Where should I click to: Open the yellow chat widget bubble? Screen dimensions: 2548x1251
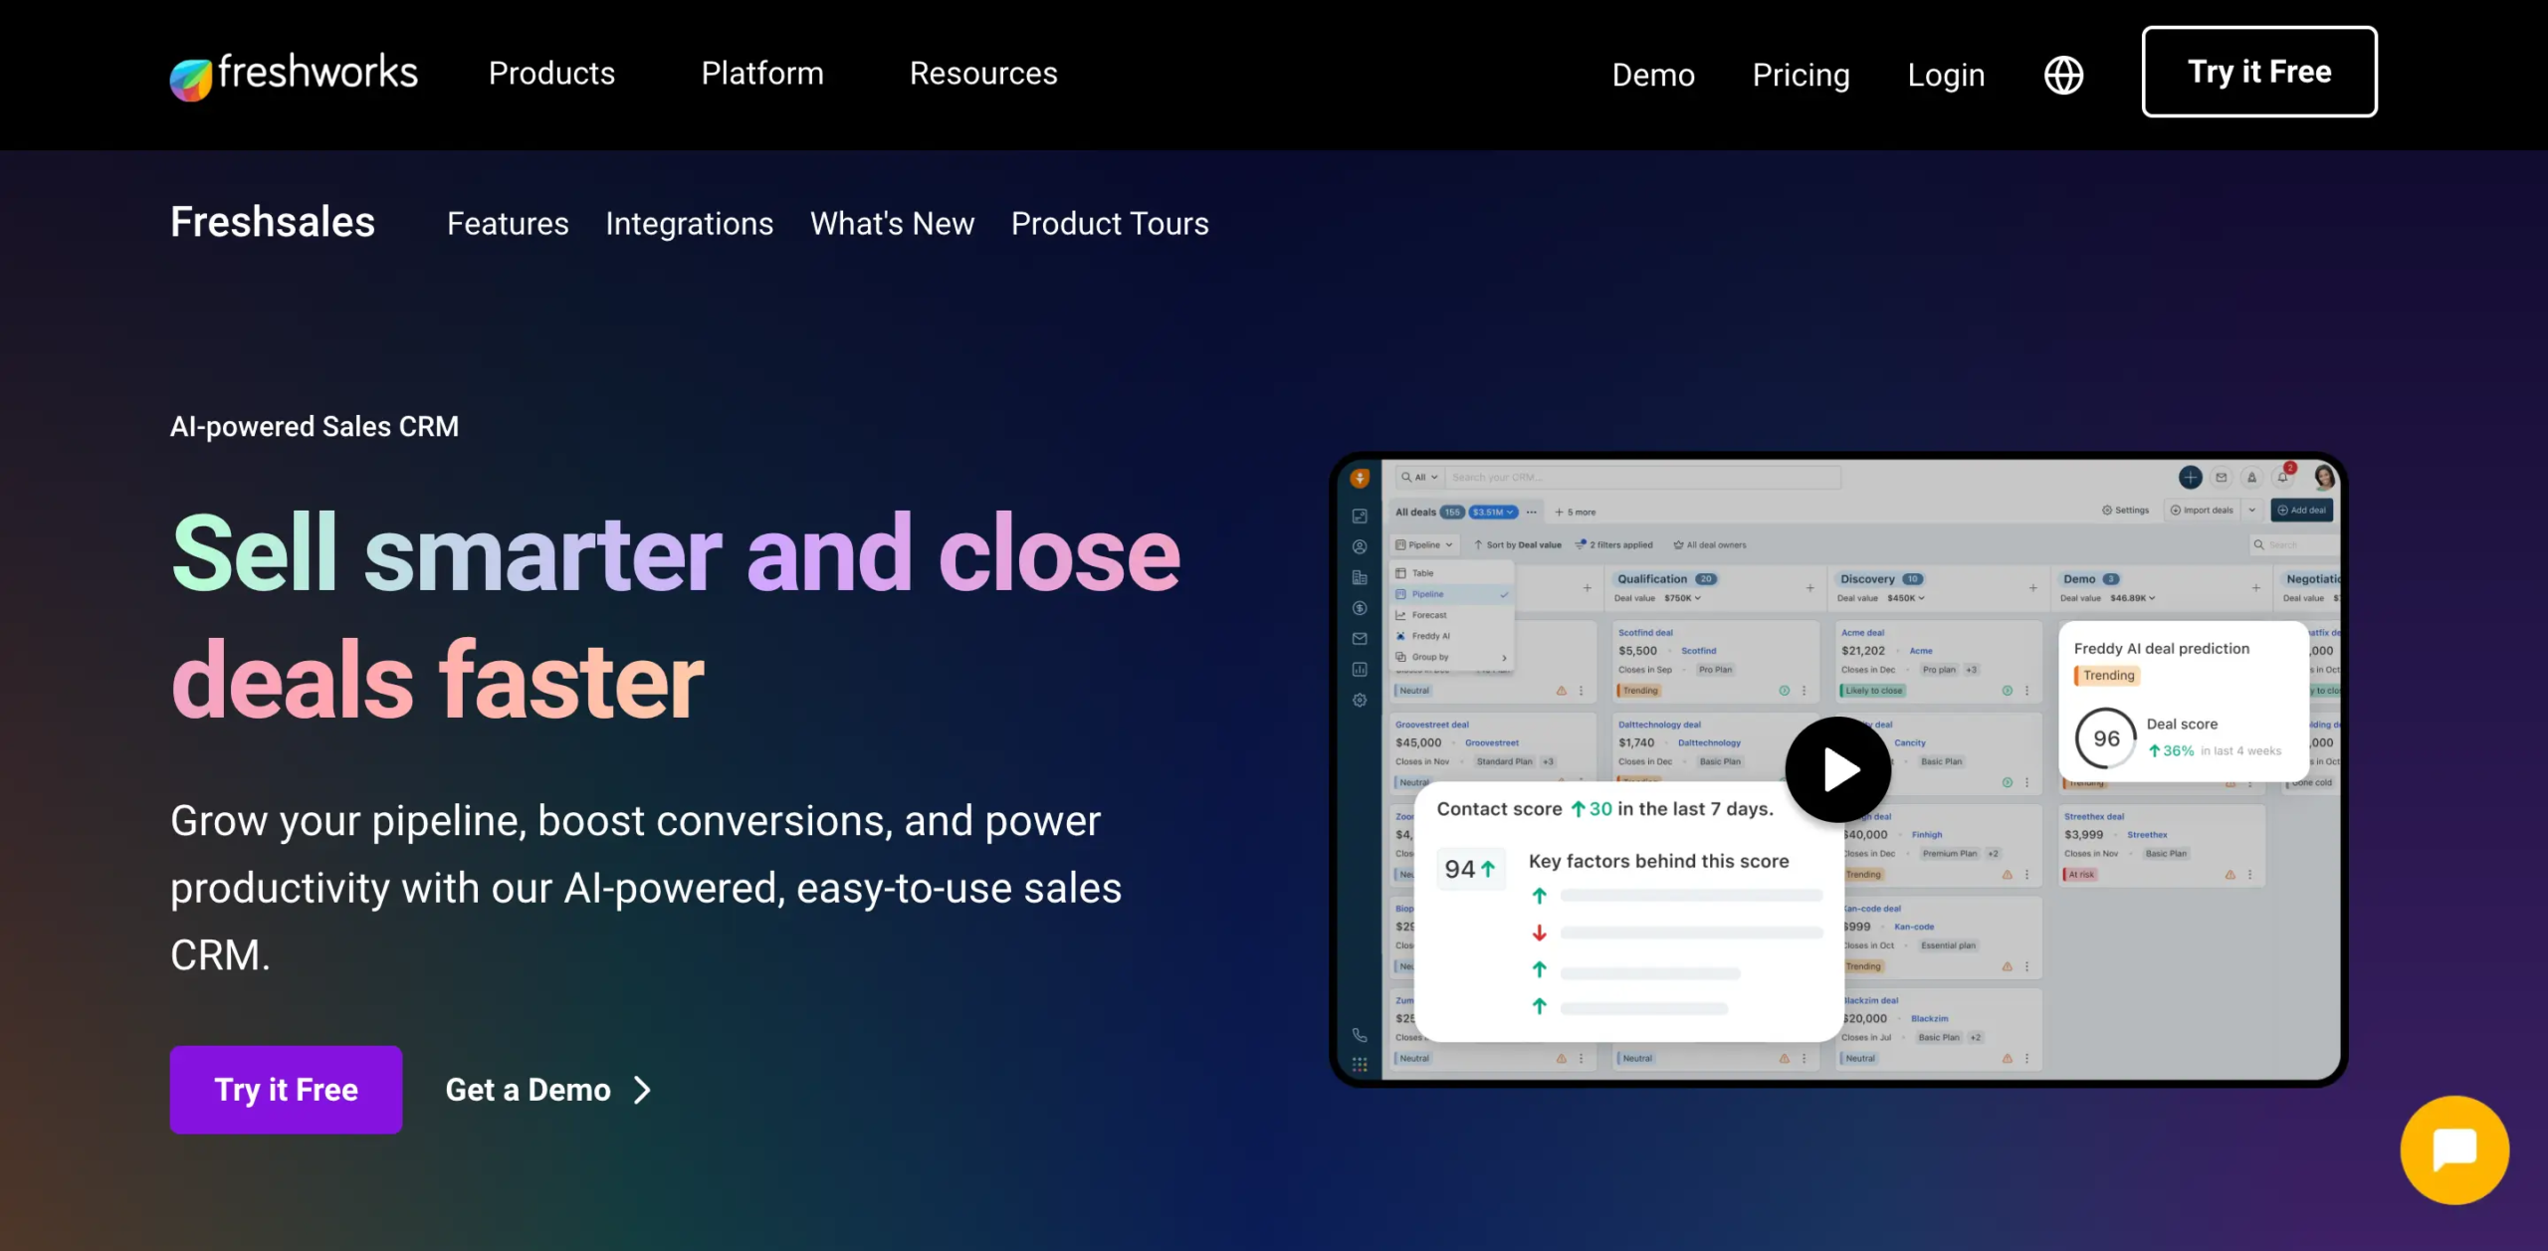coord(2454,1150)
